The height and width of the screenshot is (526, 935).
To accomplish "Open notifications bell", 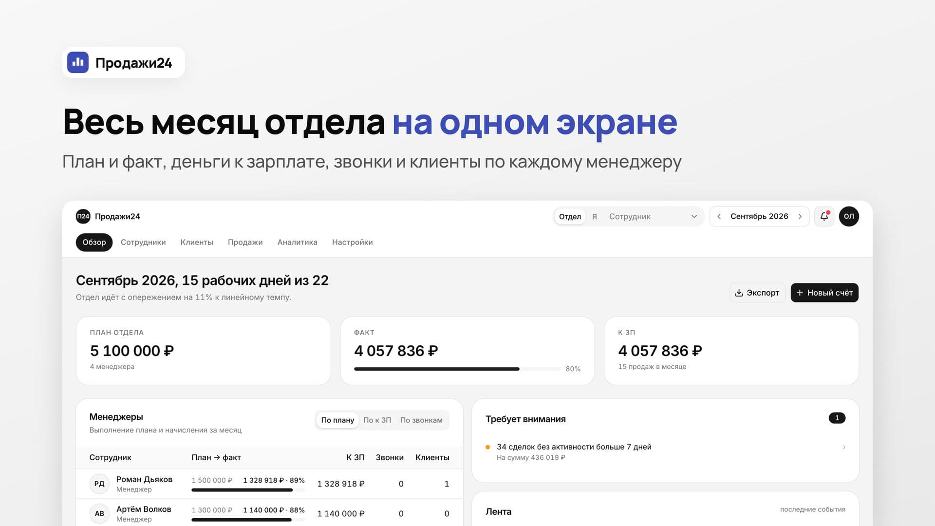I will coord(824,216).
